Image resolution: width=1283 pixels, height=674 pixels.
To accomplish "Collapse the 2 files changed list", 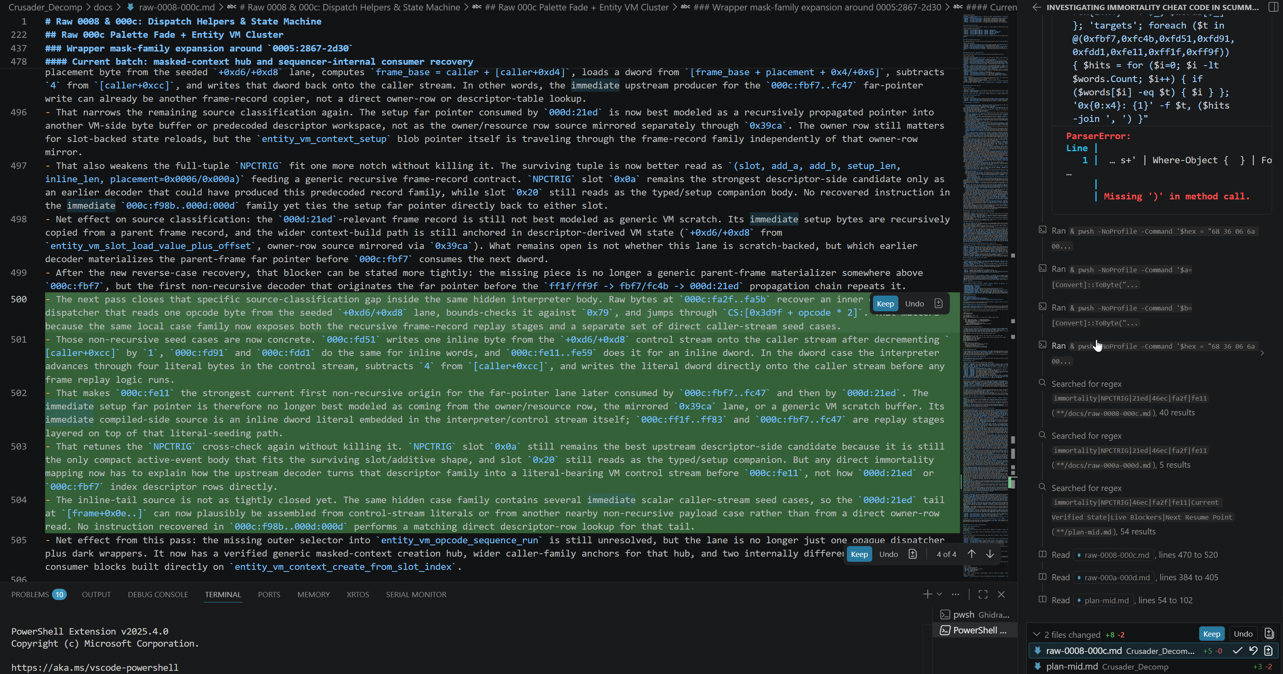I will tap(1036, 634).
